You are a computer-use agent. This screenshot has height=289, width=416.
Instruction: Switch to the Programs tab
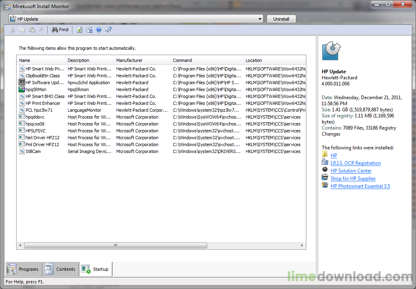(23, 269)
